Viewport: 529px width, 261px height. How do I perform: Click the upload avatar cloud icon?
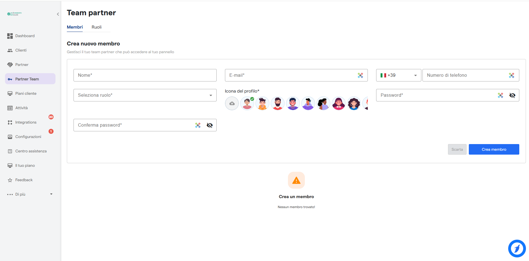(232, 103)
